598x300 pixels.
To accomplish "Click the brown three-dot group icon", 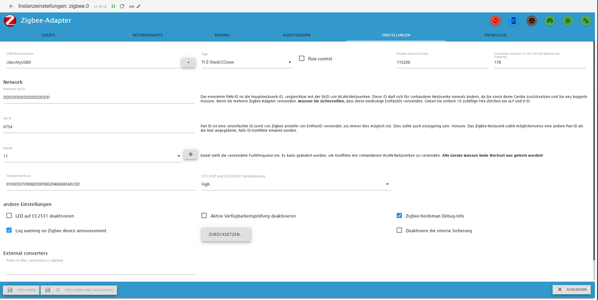I will (x=532, y=21).
